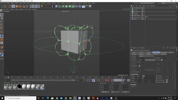Toggle Full Lifespan checkbox
This screenshot has width=178, height=100.
point(139,66)
